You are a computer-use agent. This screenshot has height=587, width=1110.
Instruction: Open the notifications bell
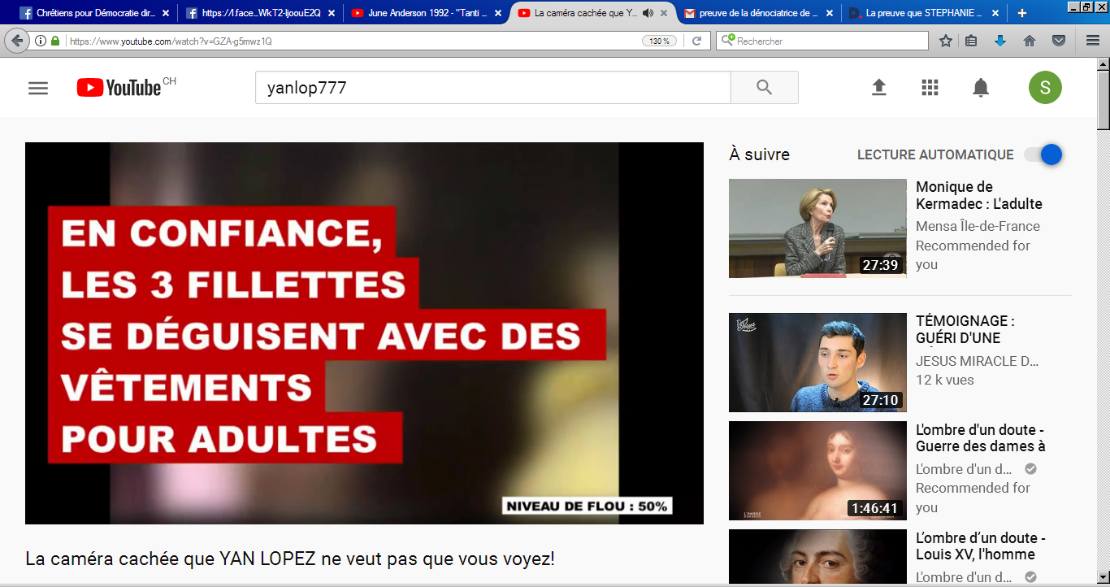981,88
